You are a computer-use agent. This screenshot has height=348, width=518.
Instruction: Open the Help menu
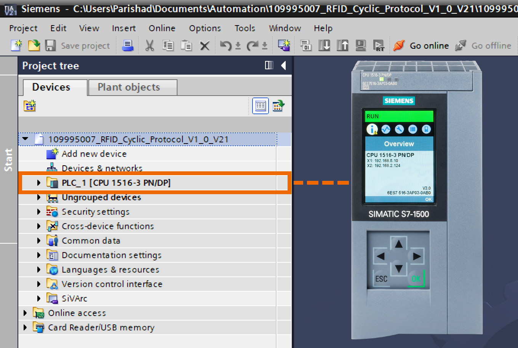click(323, 28)
